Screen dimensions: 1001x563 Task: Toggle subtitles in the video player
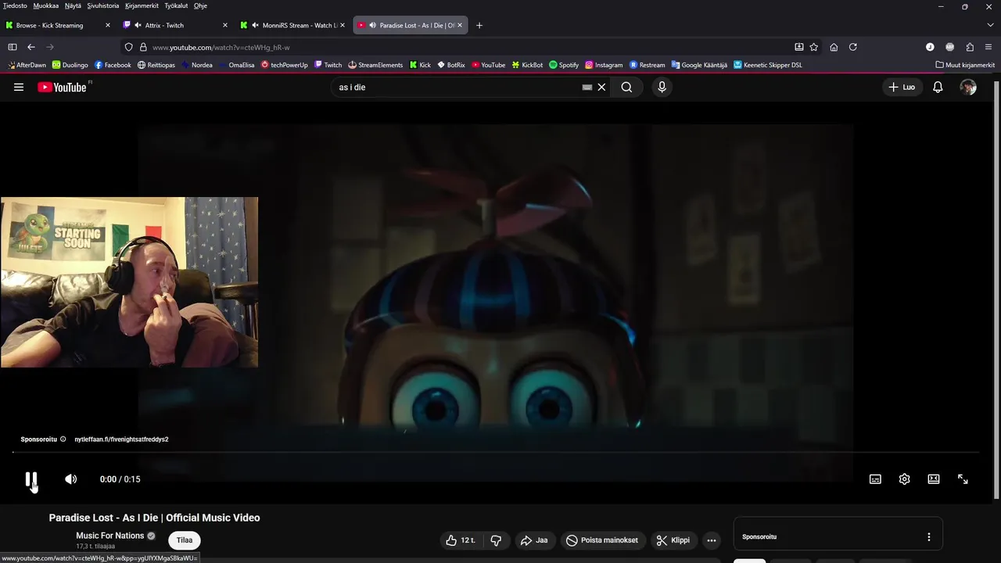(875, 479)
